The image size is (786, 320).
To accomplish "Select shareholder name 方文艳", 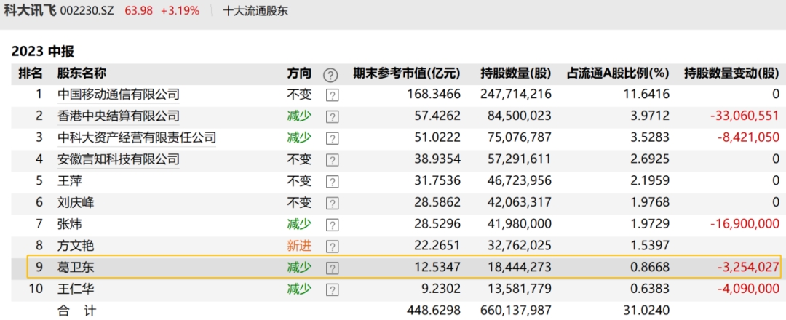I will [x=76, y=246].
